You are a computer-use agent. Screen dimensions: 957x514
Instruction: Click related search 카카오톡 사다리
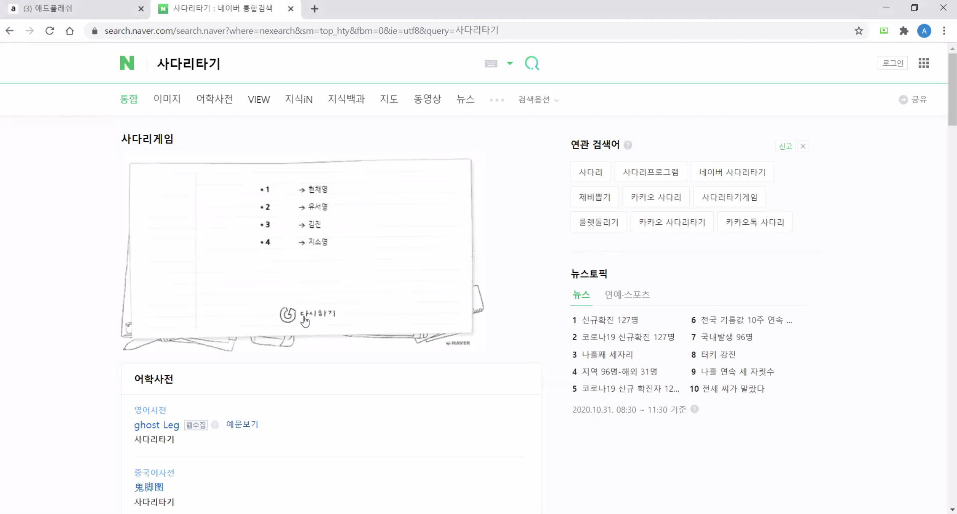click(755, 222)
